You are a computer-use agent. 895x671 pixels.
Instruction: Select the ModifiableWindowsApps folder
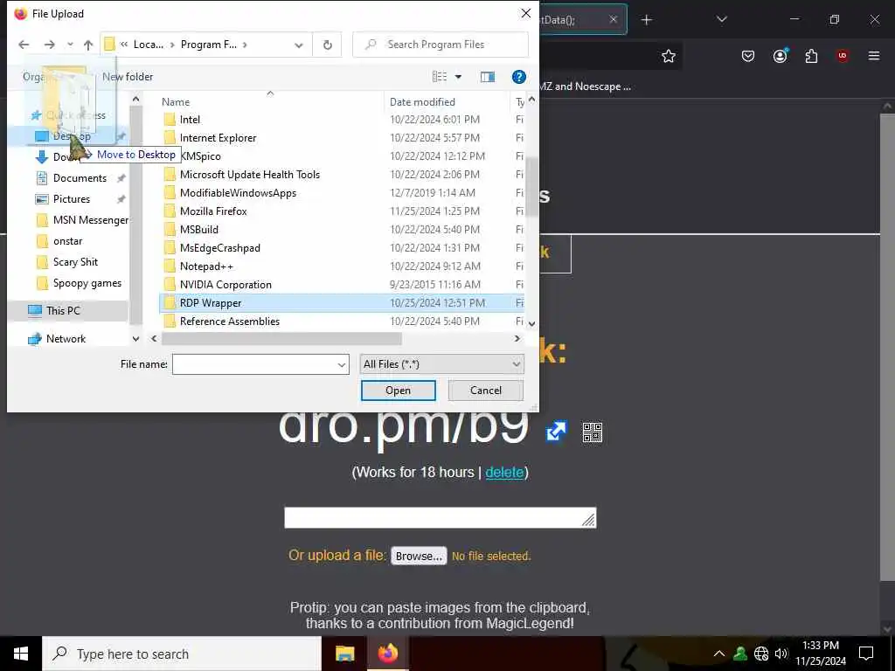click(238, 193)
